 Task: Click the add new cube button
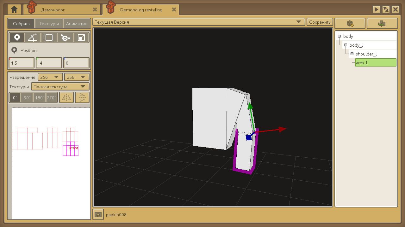tap(350, 24)
